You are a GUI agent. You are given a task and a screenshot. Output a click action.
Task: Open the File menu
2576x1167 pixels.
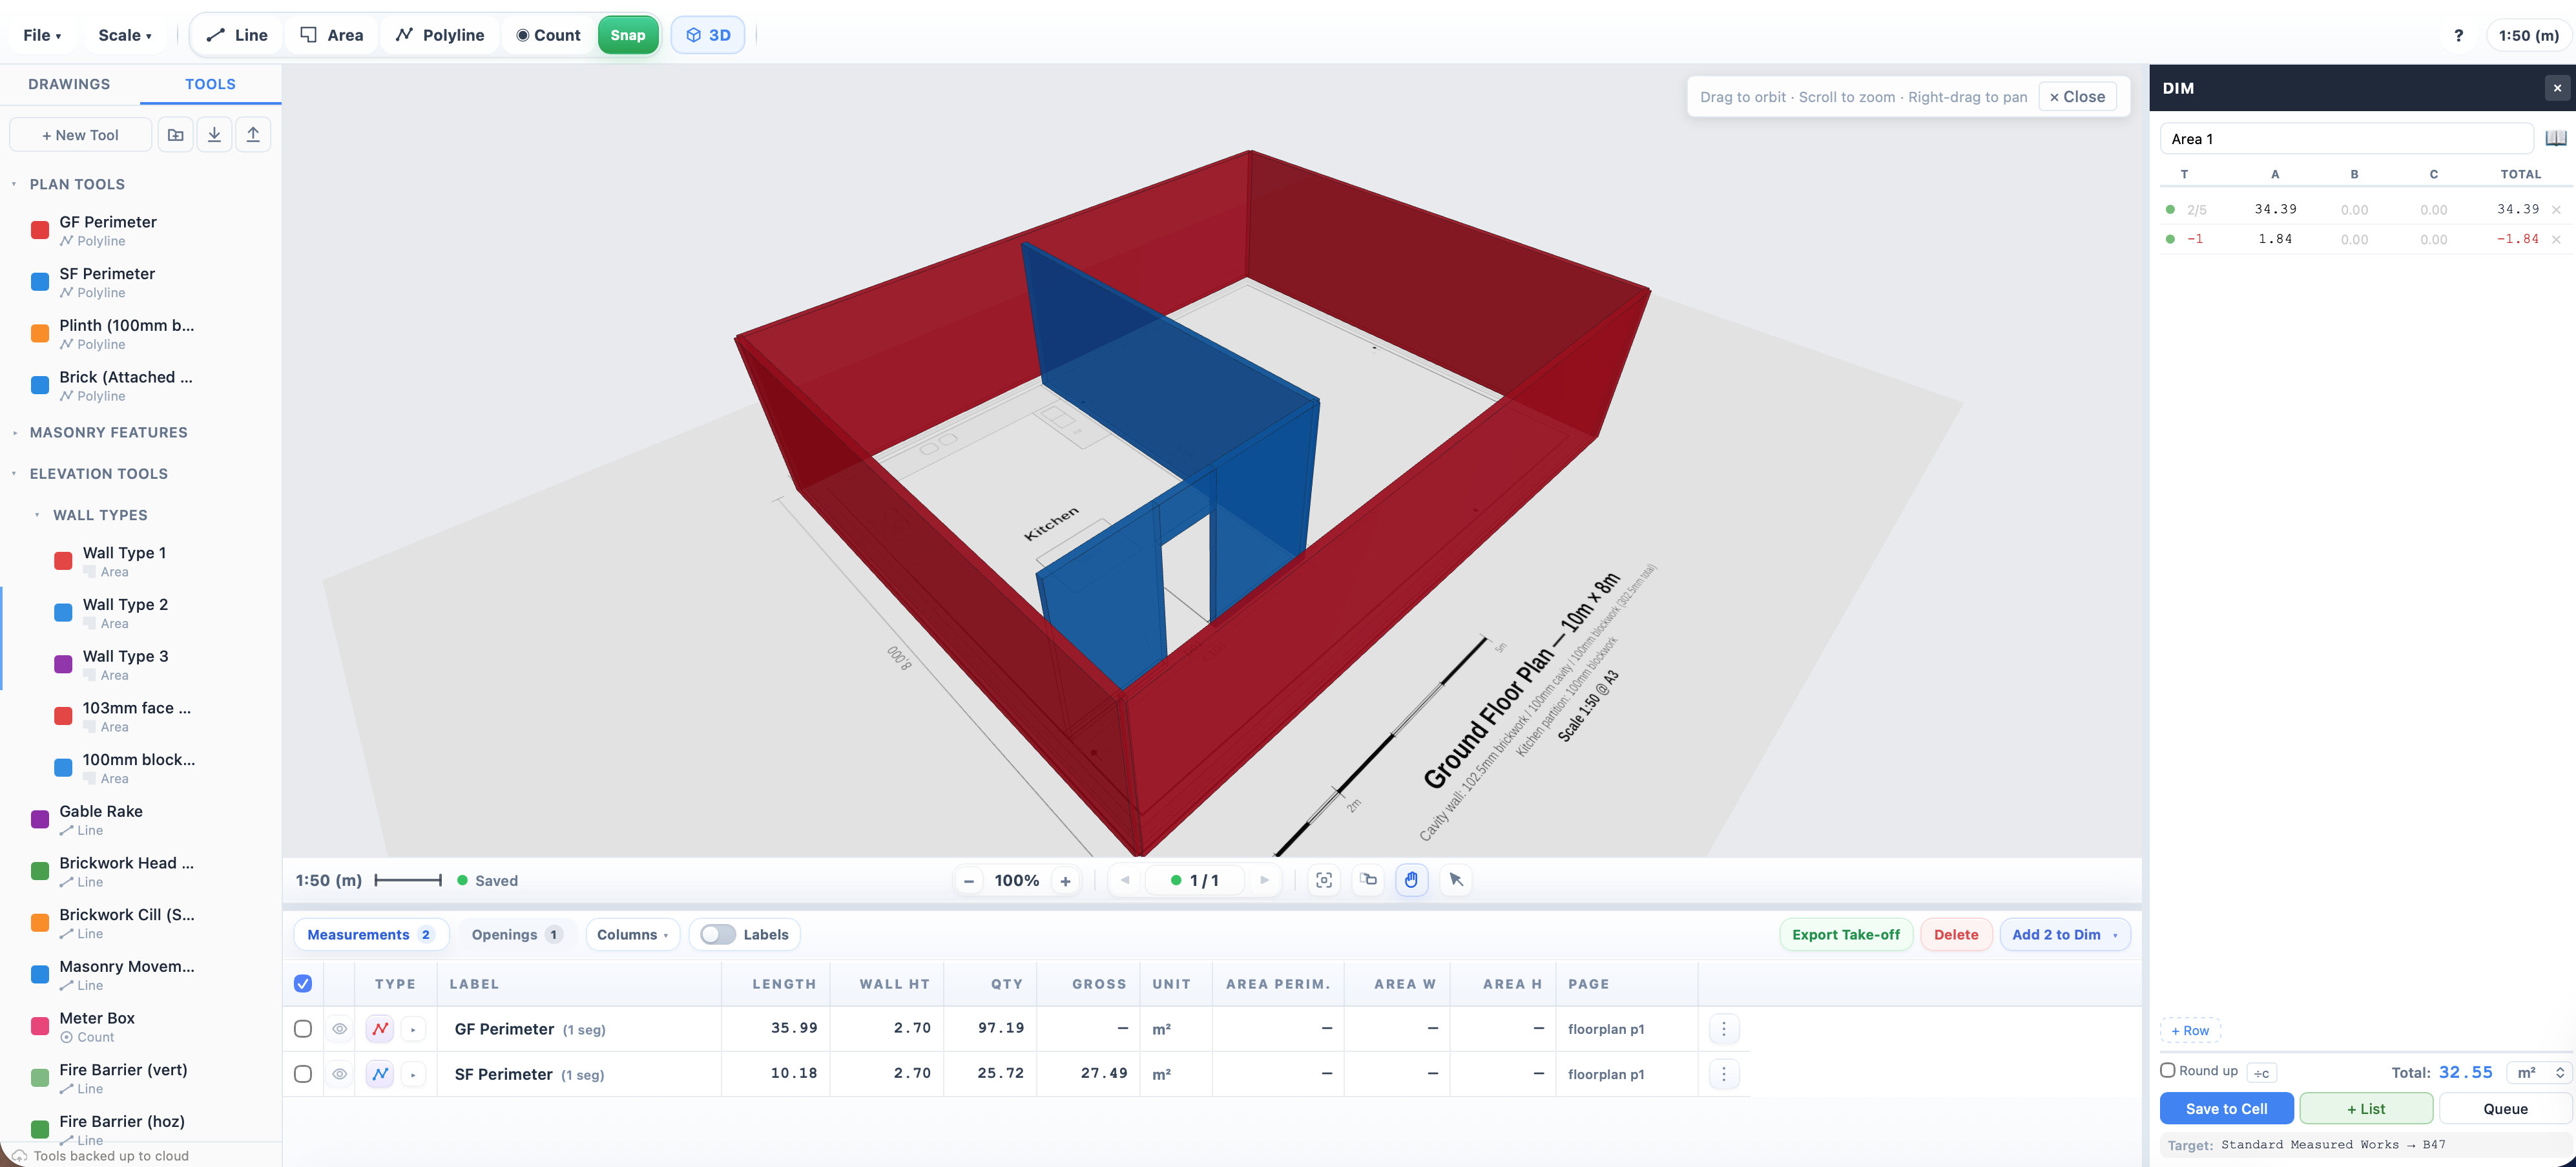coord(41,34)
